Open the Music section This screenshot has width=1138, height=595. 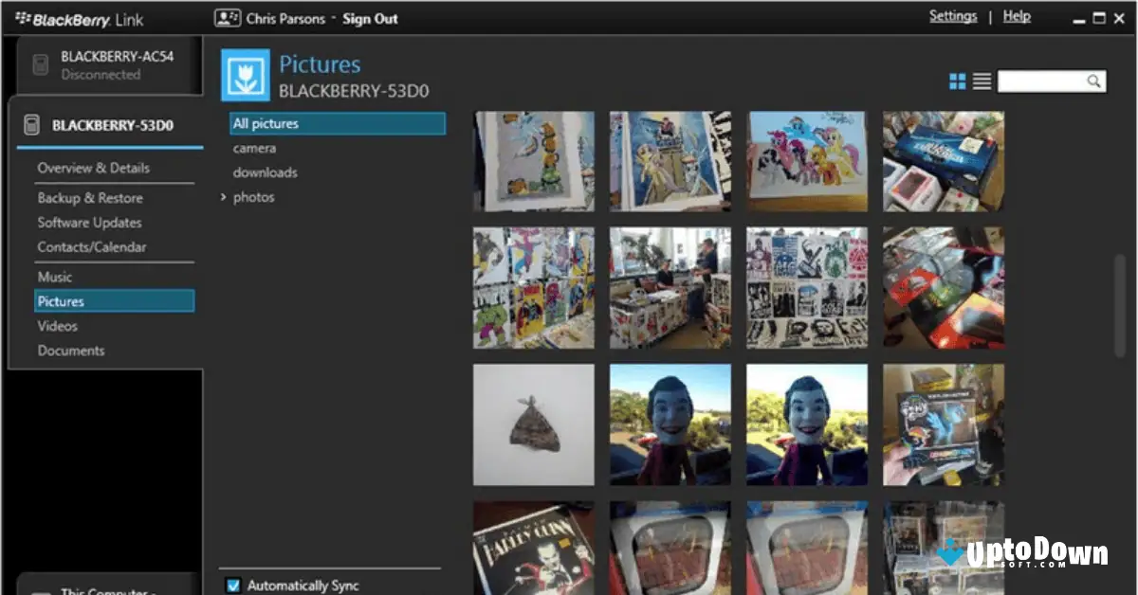[x=55, y=277]
